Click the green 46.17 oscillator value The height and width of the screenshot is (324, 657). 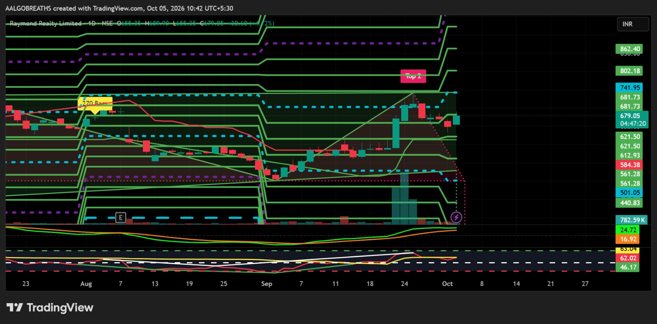pyautogui.click(x=627, y=267)
